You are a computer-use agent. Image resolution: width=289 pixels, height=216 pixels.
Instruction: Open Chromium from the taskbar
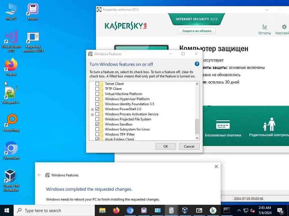coord(130,210)
